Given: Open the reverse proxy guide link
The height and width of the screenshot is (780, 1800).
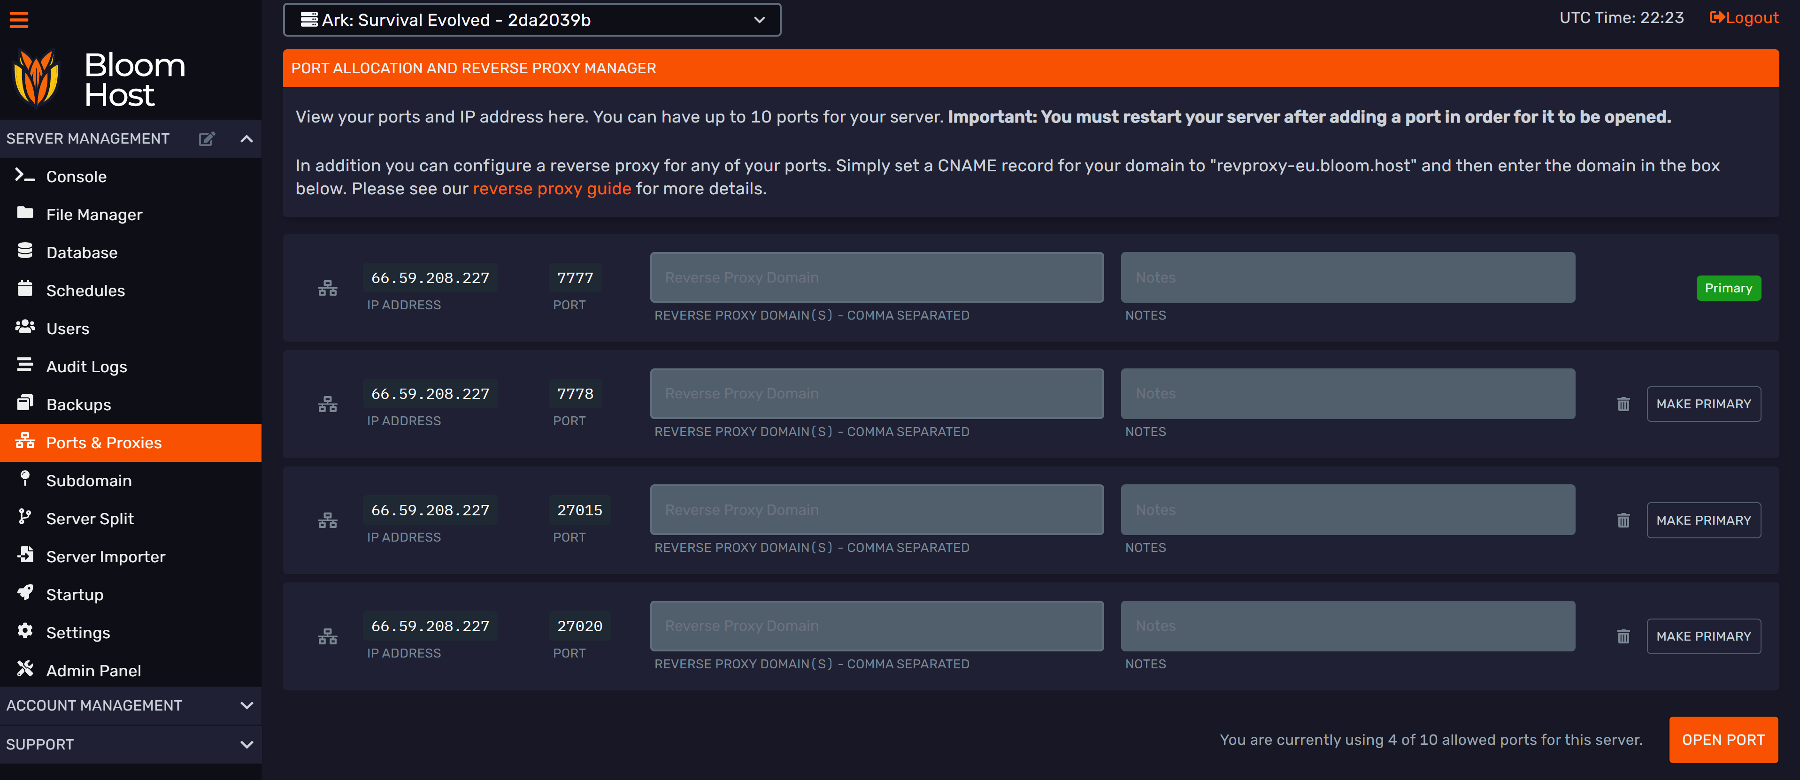Looking at the screenshot, I should click(x=551, y=189).
